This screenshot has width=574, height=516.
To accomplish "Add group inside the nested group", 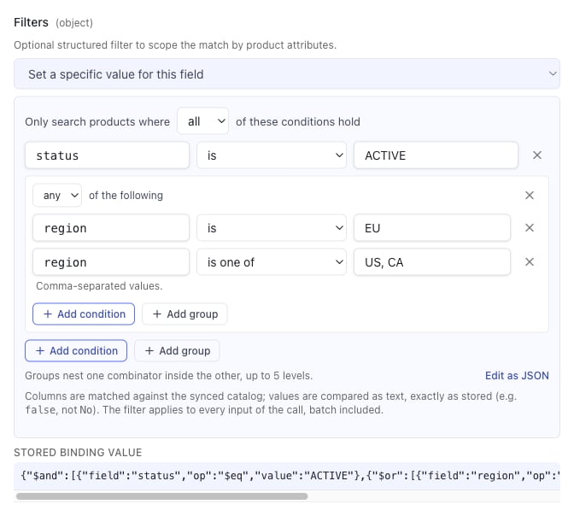I will click(184, 314).
